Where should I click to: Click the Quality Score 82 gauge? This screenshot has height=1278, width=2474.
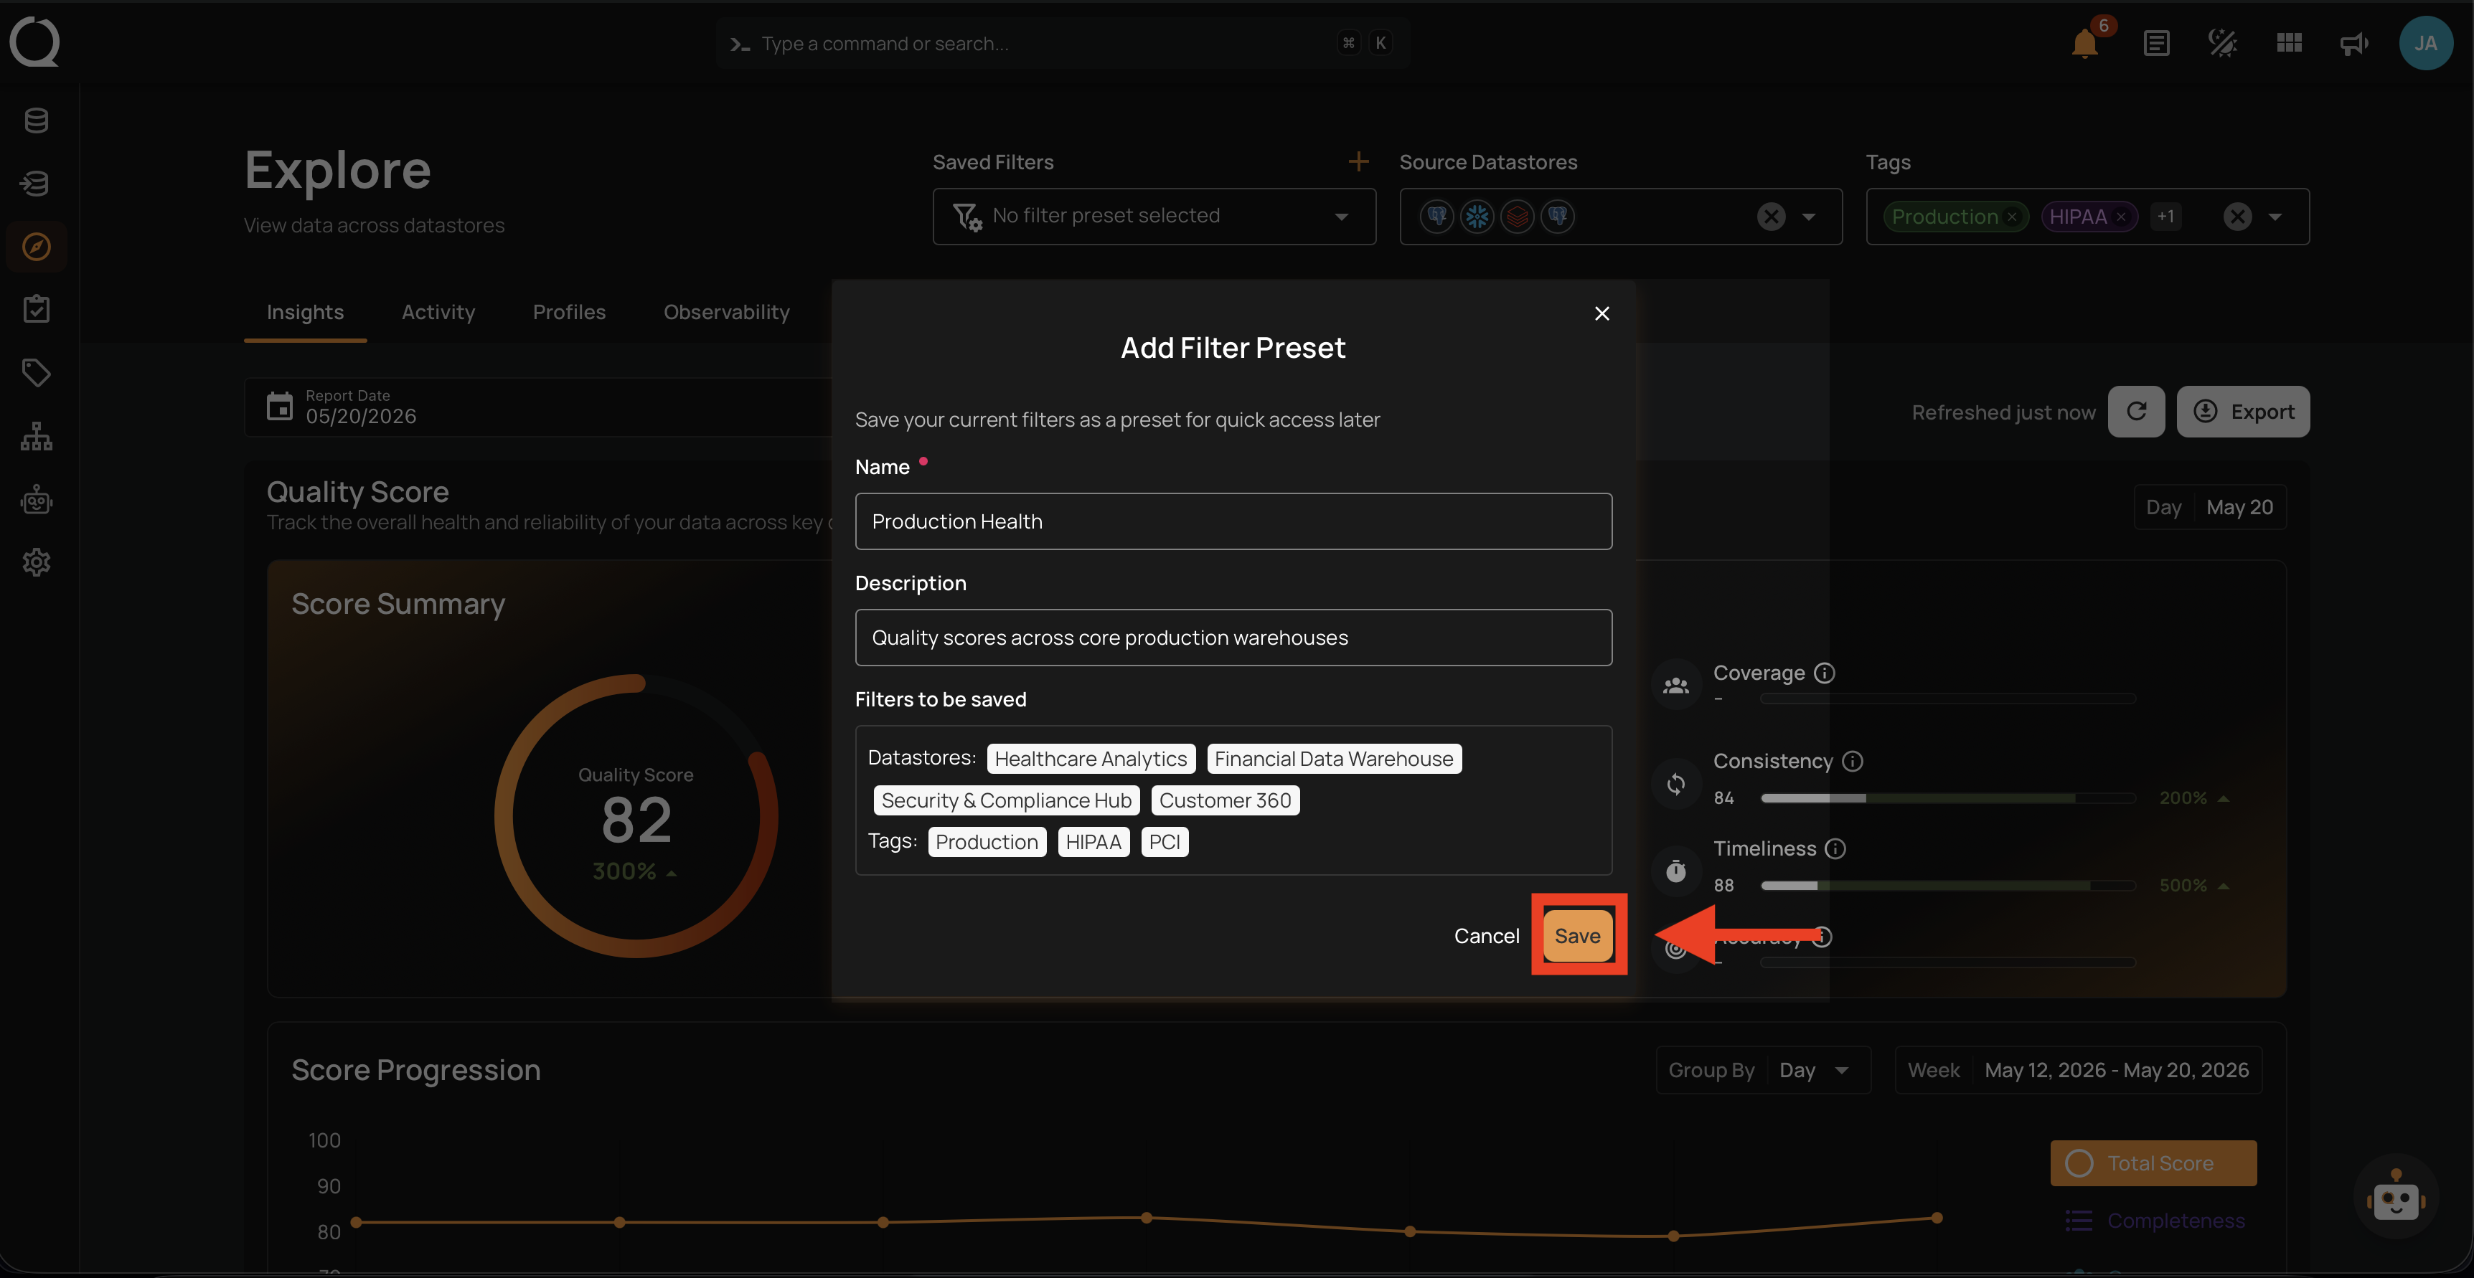click(636, 816)
